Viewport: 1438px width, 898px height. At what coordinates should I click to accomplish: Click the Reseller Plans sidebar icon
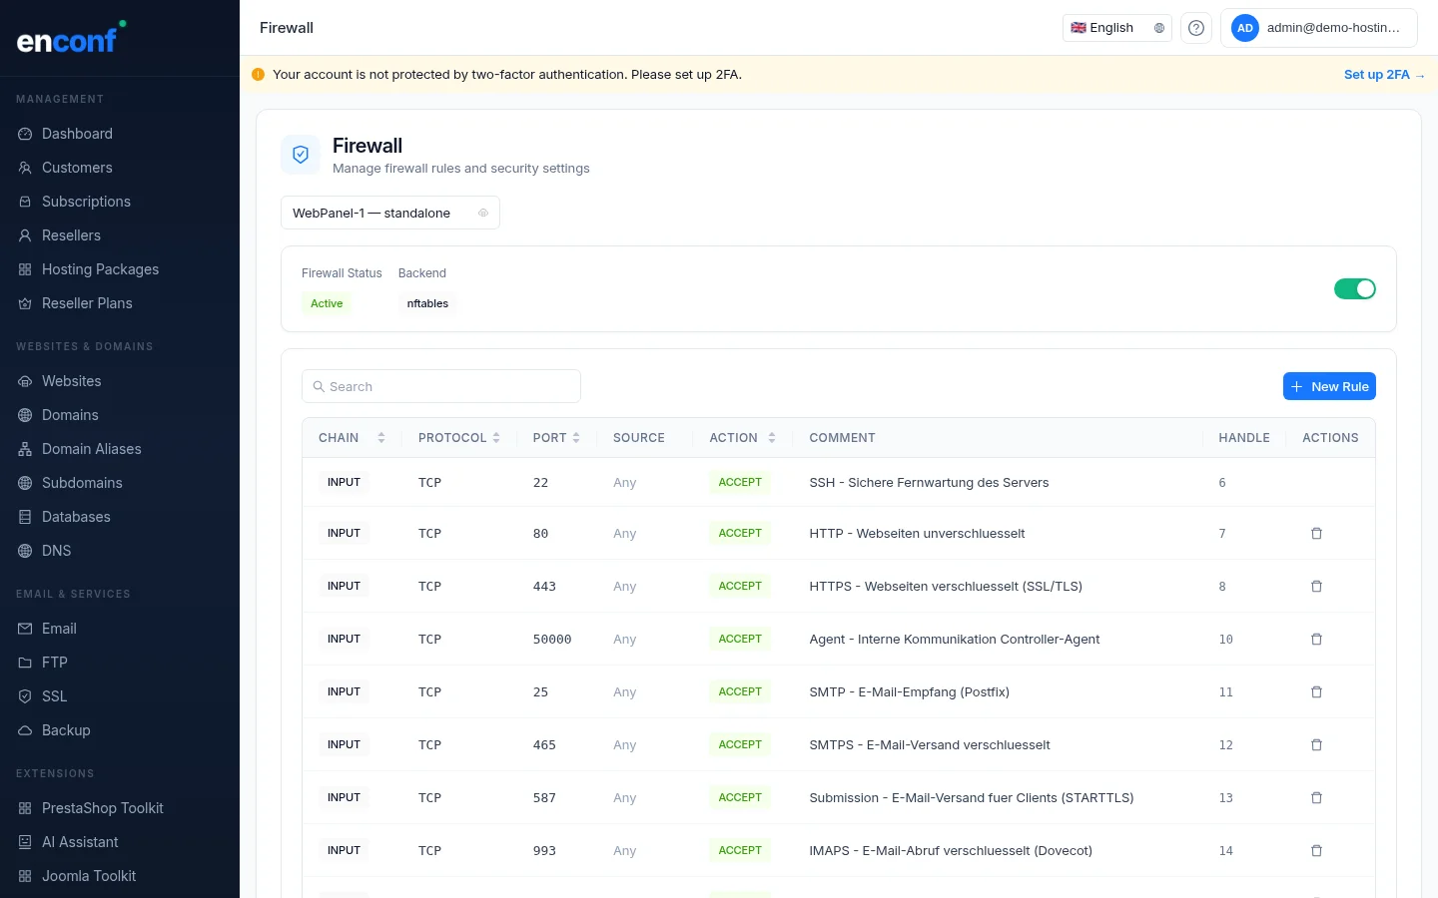(x=25, y=303)
